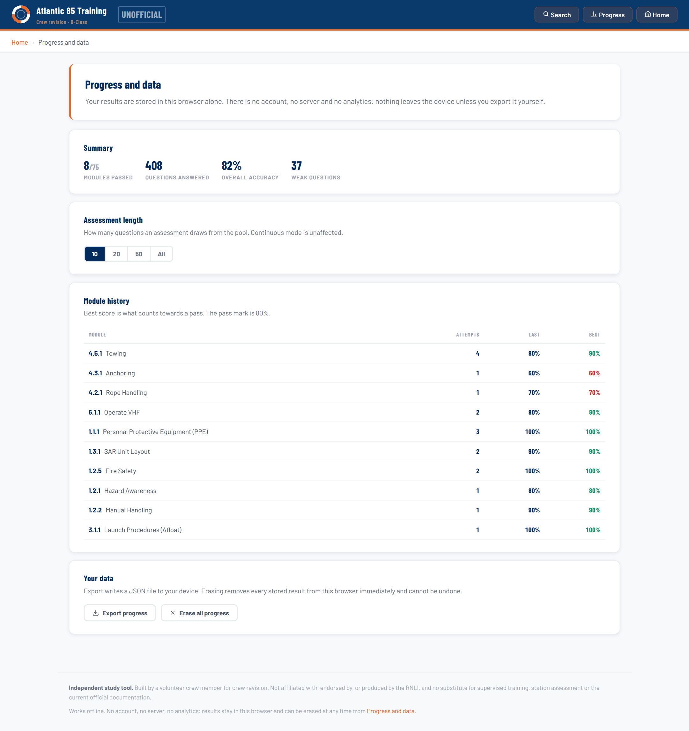Click the 'Progress and data' breadcrumb text
Viewport: 689px width, 731px height.
[64, 42]
